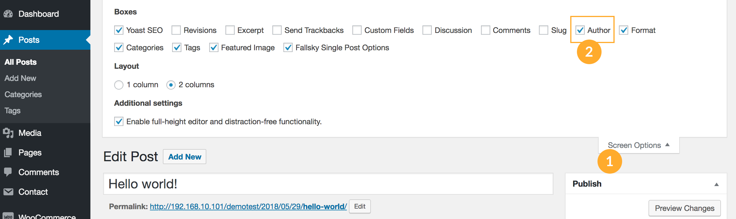This screenshot has height=219, width=736.
Task: Open Tags in Posts submenu
Action: [x=12, y=111]
